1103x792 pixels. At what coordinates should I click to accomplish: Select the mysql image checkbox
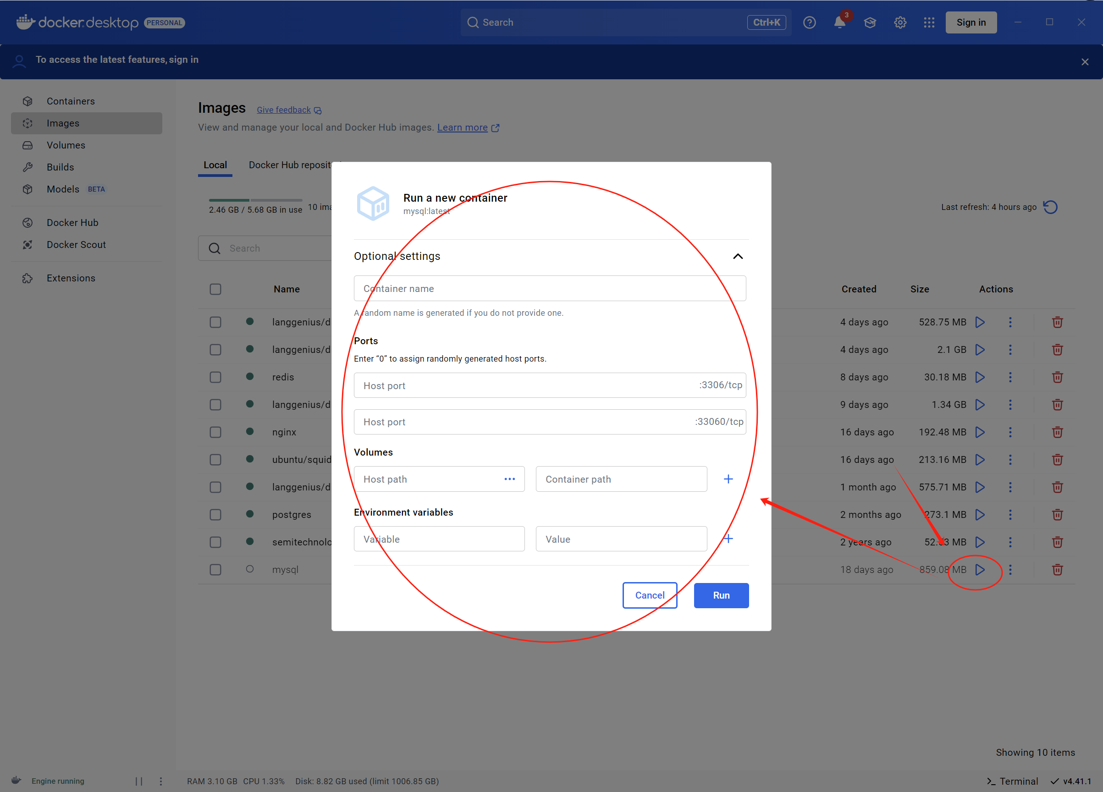click(215, 569)
